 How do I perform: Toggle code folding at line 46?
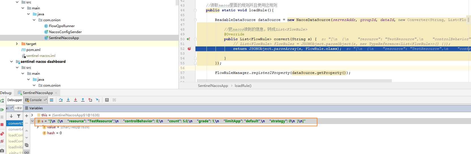[195, 20]
